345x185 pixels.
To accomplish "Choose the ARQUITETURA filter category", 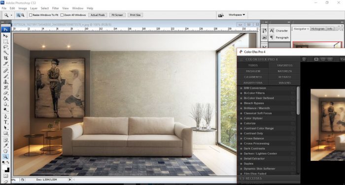I will coord(253,83).
